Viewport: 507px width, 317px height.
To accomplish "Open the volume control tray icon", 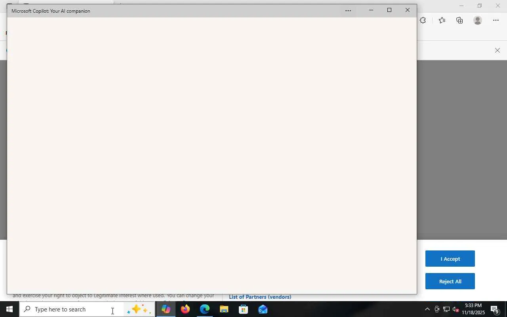I will pyautogui.click(x=456, y=309).
